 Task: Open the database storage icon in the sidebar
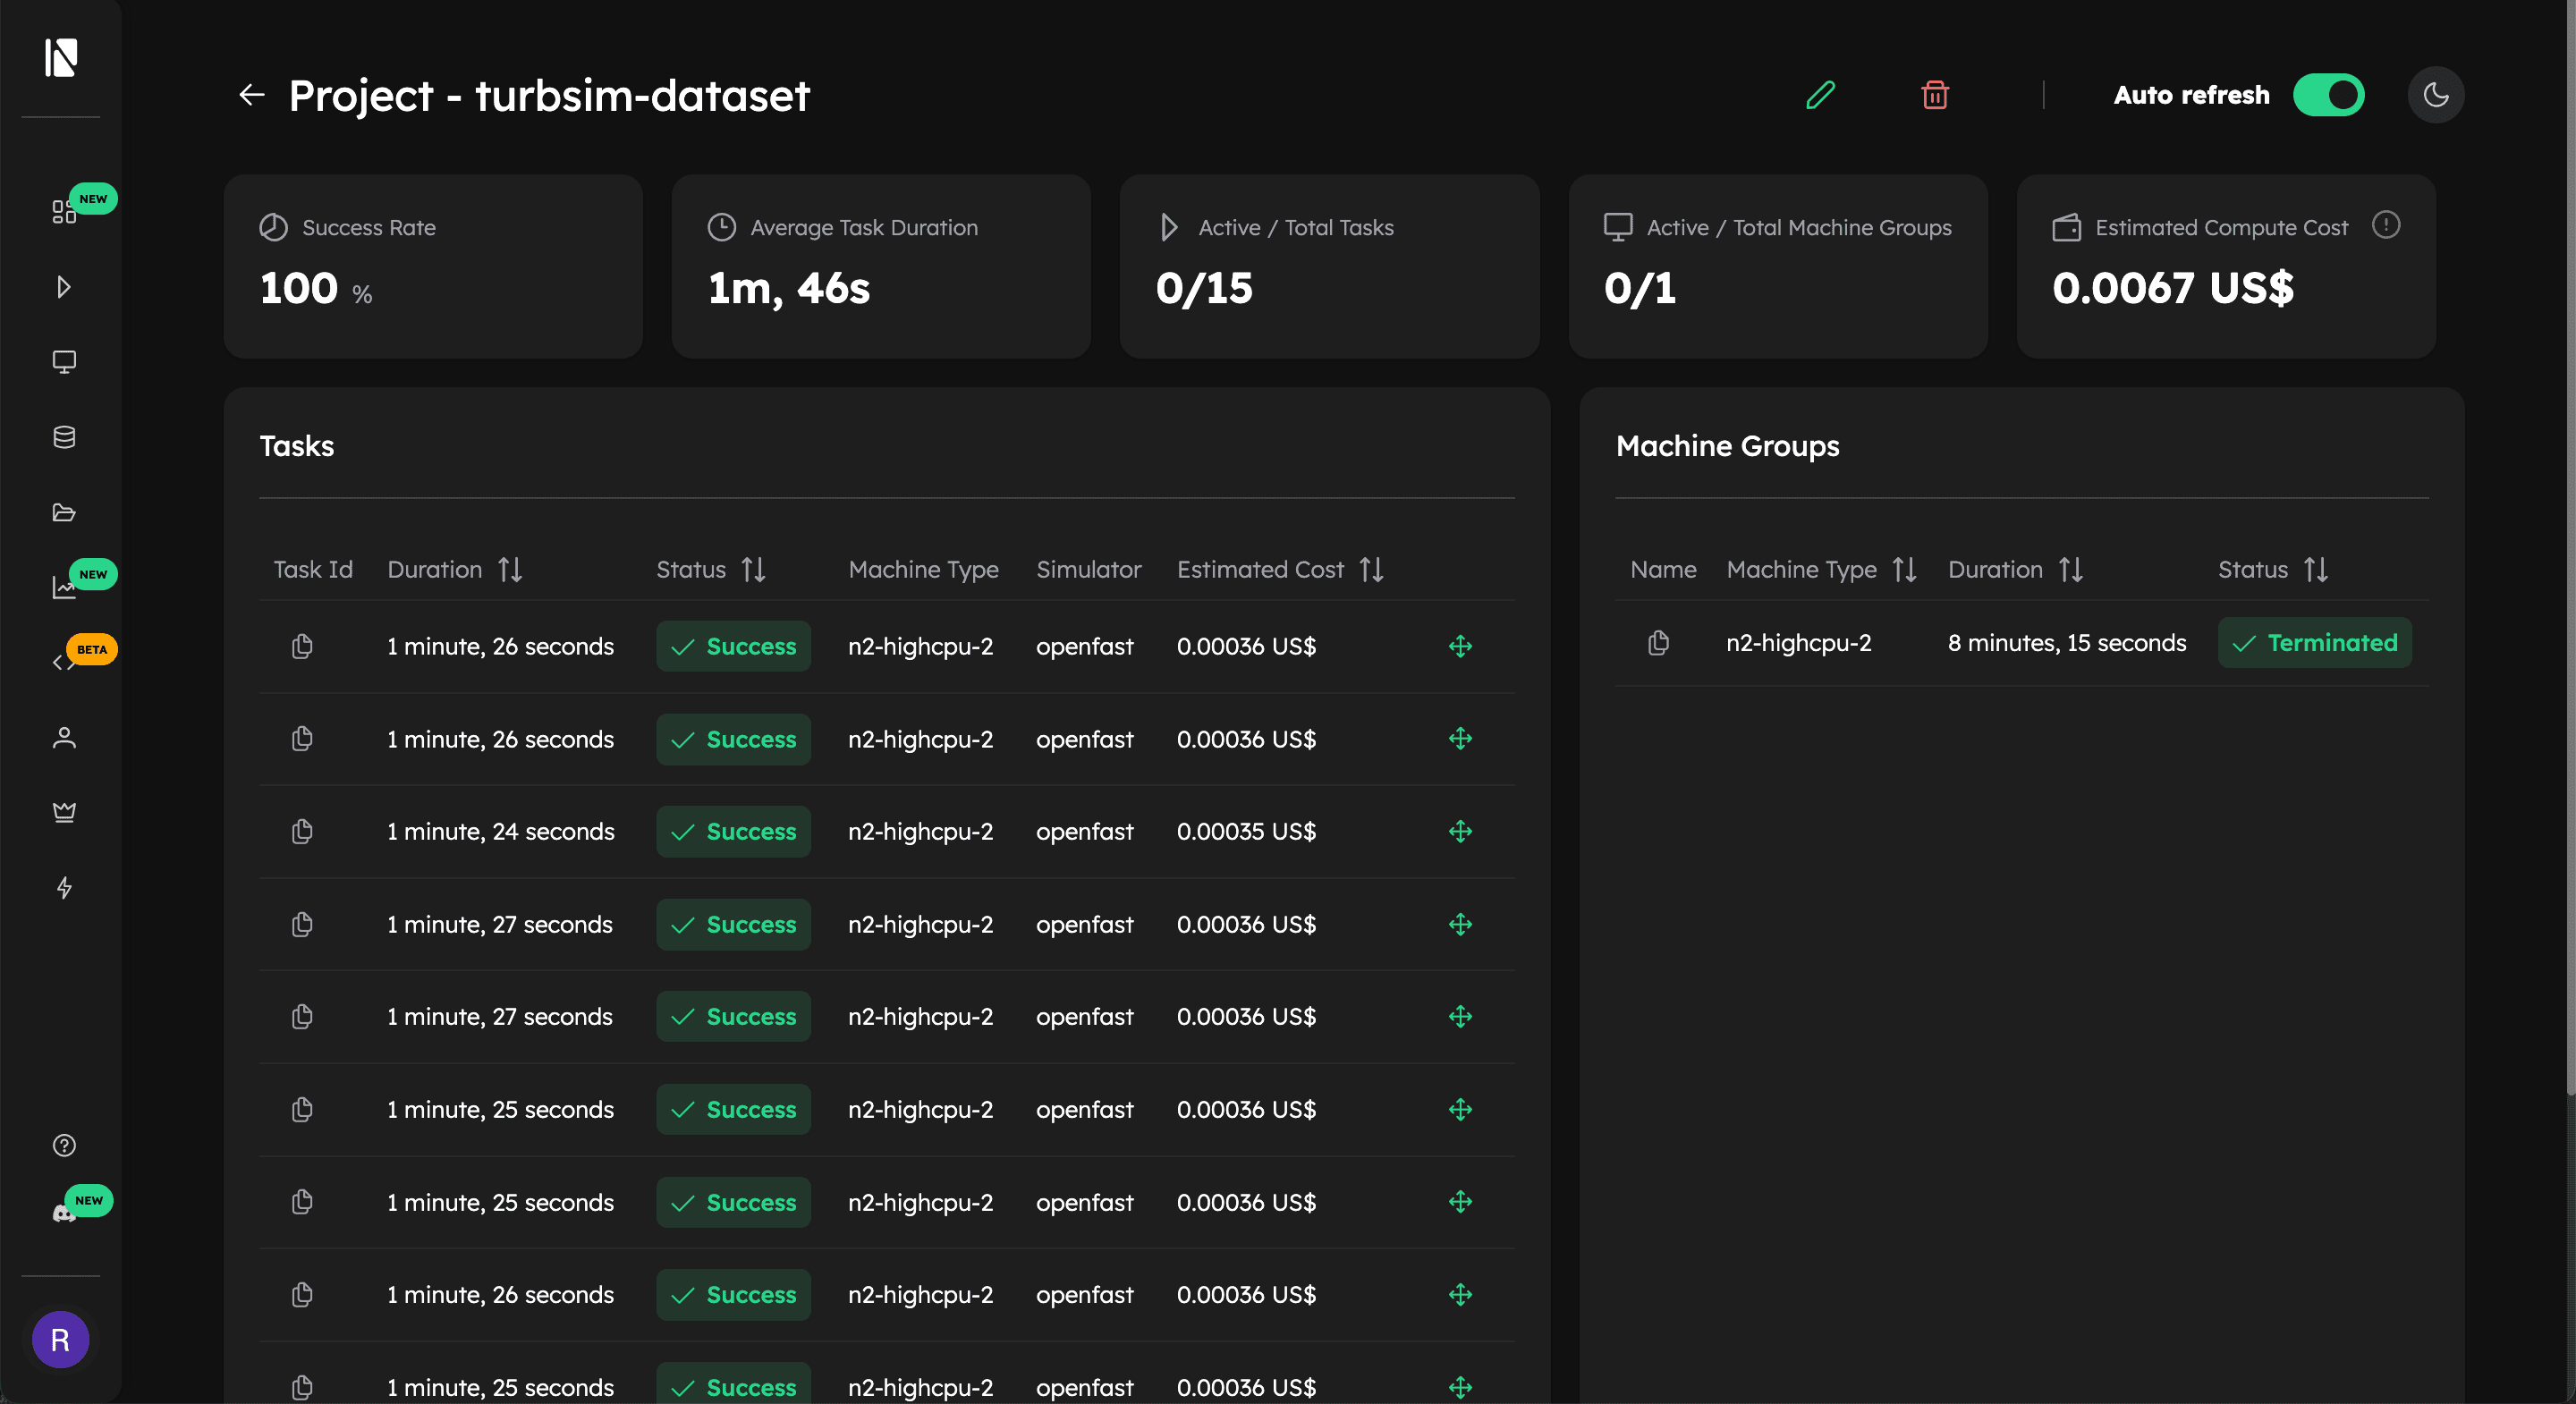pos(64,437)
